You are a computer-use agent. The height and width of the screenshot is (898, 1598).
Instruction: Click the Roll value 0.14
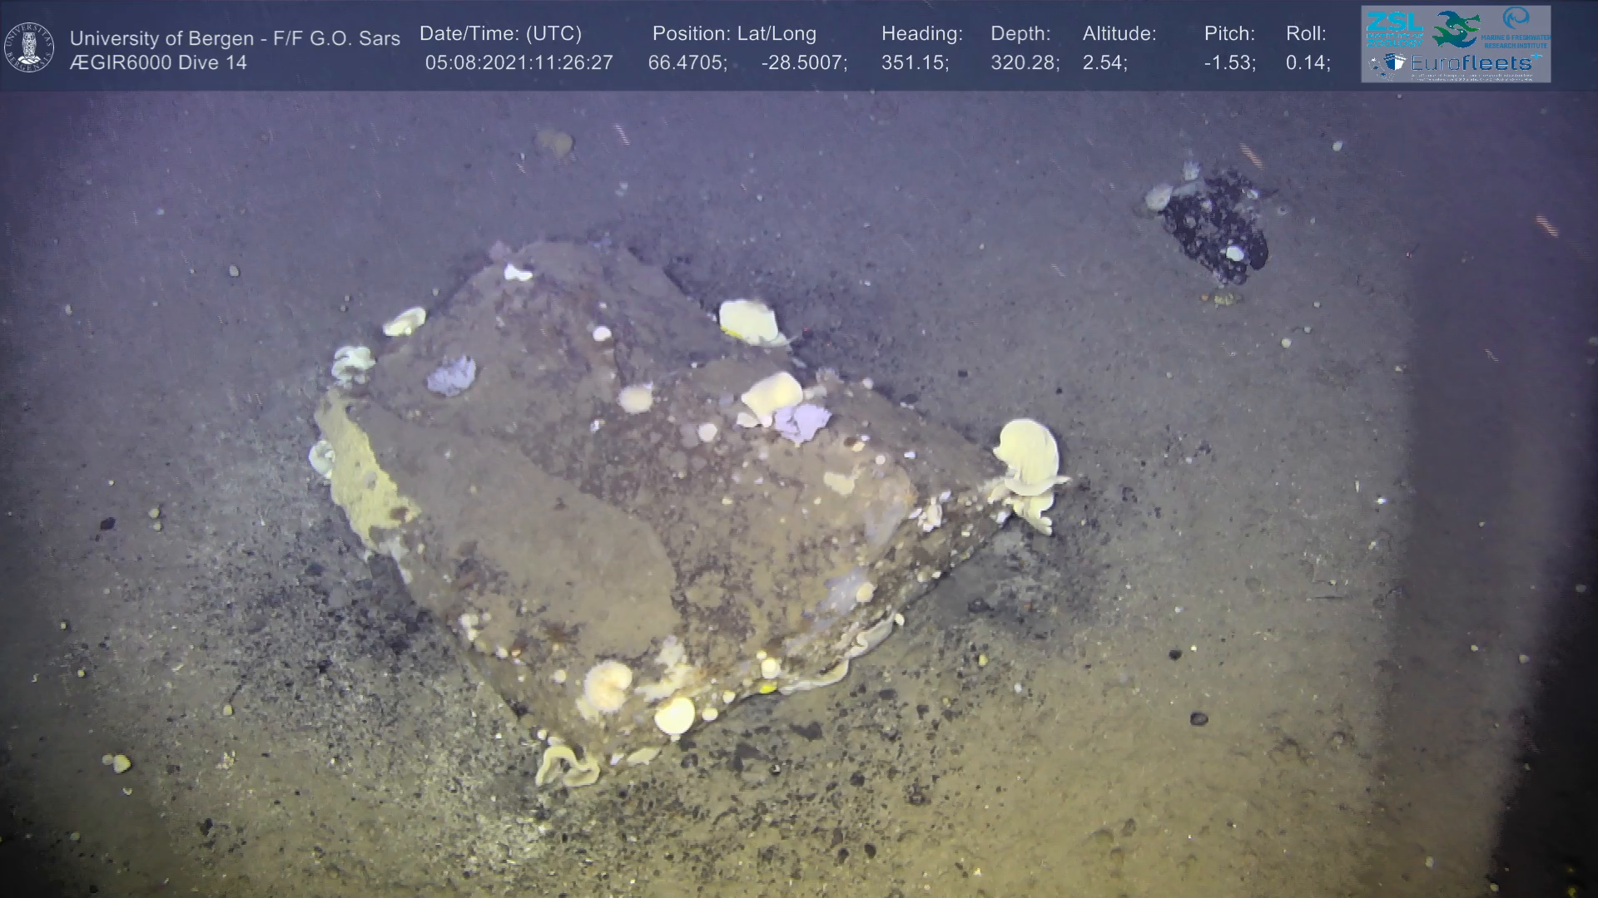[x=1308, y=63]
